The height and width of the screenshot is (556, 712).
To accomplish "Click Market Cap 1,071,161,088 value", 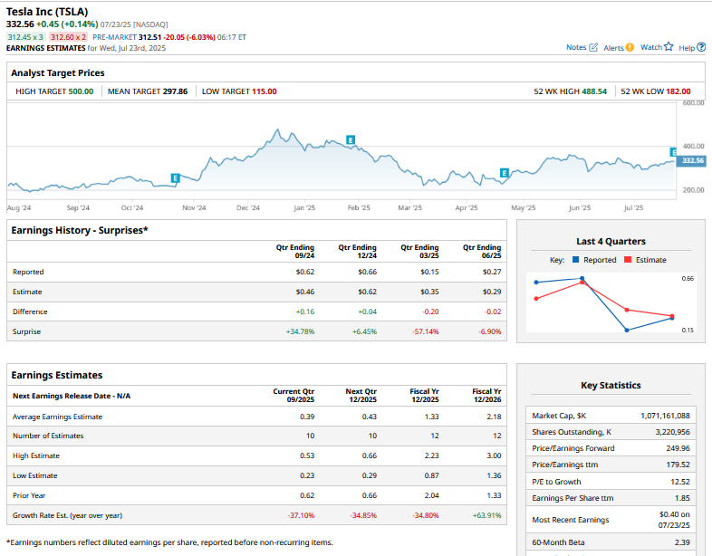I will tap(665, 416).
